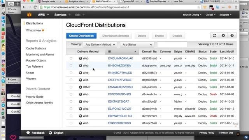Click the Web globe icon in row ER49S2UR2TDDO
The height and width of the screenshot is (140, 249).
pos(81,123)
